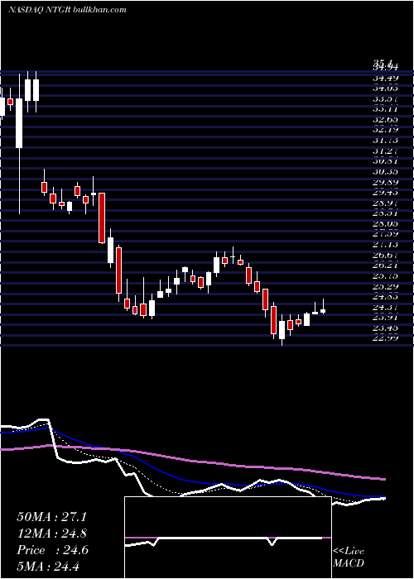Select the 12MA : 24.8 reading

tap(51, 534)
